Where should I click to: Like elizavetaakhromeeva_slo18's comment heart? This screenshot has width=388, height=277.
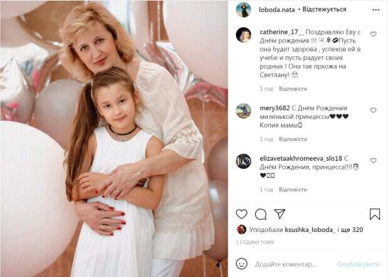click(373, 161)
